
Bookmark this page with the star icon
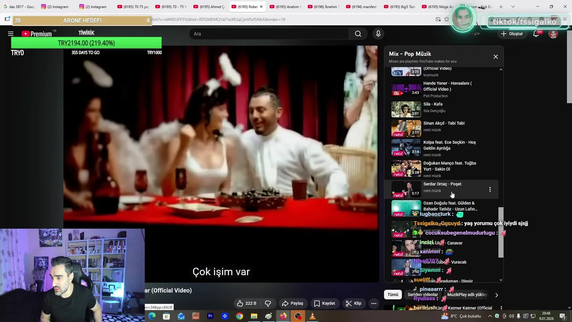[446, 19]
